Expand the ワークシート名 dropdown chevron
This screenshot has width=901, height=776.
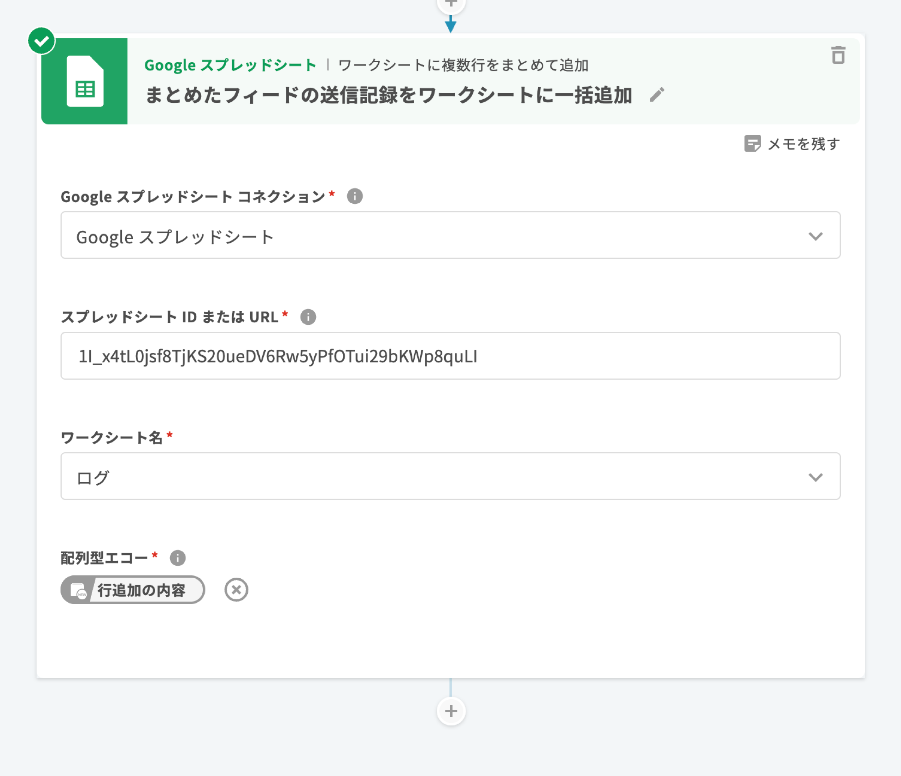coord(815,477)
